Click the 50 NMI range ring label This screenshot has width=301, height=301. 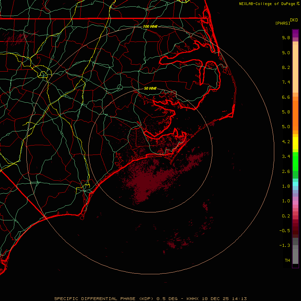pos(150,89)
